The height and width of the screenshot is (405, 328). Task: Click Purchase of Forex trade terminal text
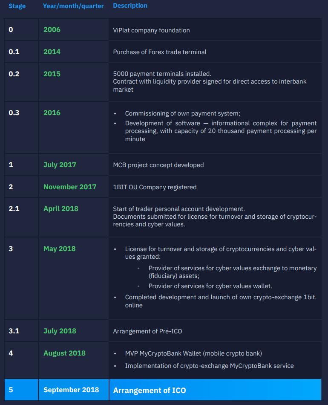point(160,52)
